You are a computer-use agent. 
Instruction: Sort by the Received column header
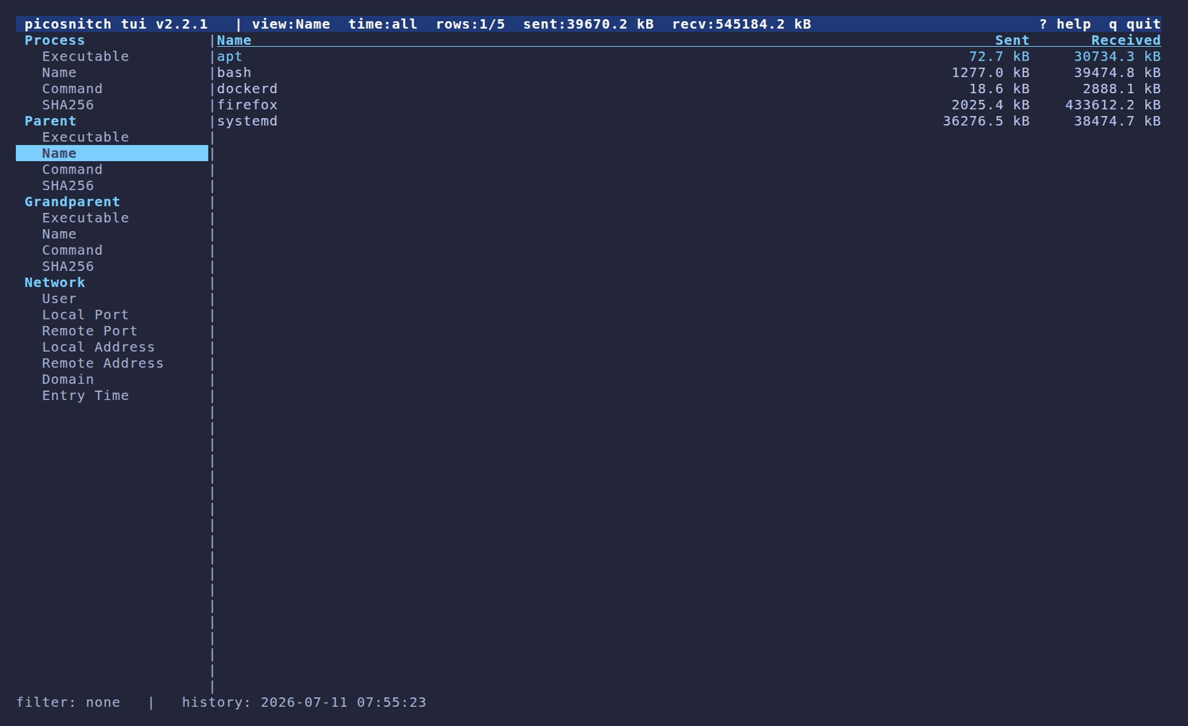pyautogui.click(x=1125, y=40)
